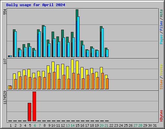Image resolution: width=165 pixels, height=129 pixels.
Task: Click the orange sites bar for day 10
Action: tap(54, 81)
